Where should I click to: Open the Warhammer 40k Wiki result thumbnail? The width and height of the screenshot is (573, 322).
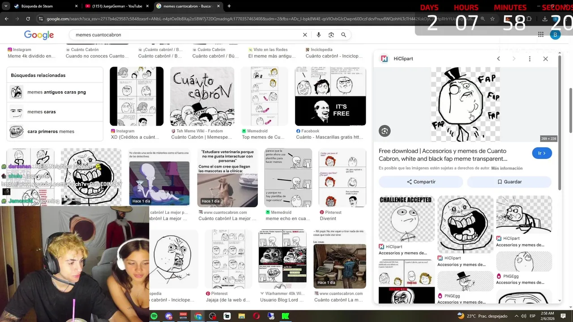(x=282, y=259)
